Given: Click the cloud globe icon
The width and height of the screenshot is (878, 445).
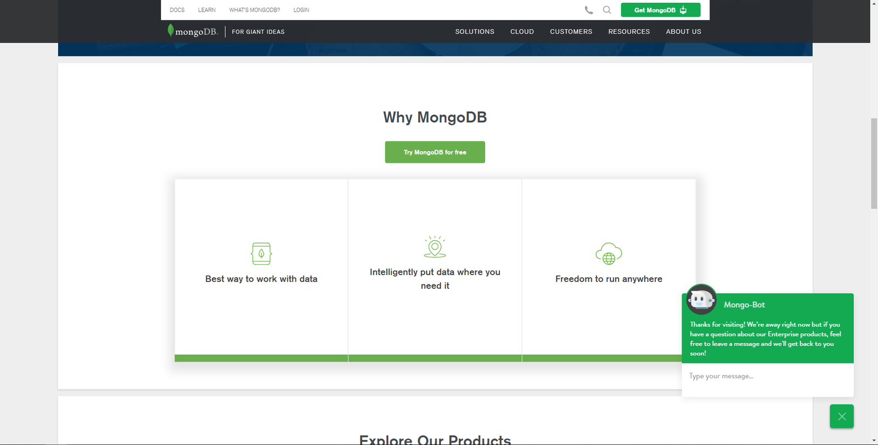Looking at the screenshot, I should pyautogui.click(x=609, y=254).
